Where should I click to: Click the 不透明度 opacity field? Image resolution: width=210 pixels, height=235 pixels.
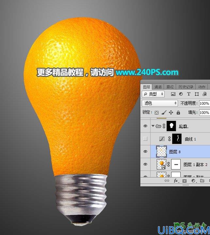coord(205,103)
